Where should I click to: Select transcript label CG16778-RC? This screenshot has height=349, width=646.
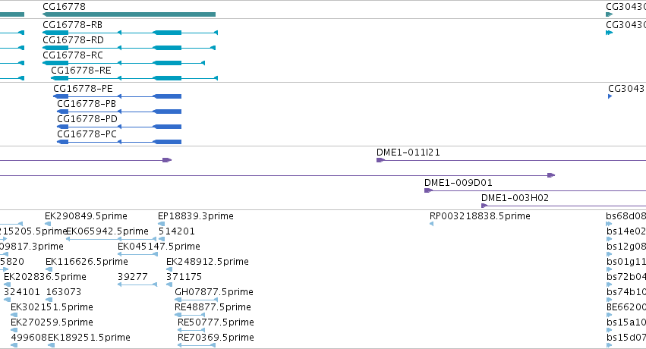click(x=73, y=55)
